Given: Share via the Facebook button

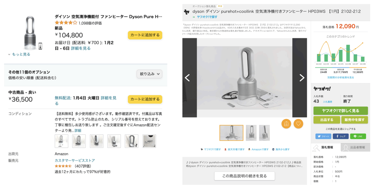Looking at the screenshot, I should [x=341, y=136].
